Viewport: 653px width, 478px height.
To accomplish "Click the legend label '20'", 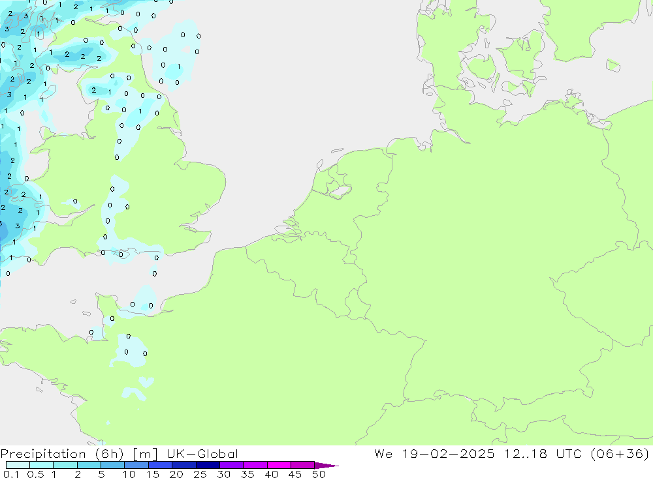I will 176,474.
